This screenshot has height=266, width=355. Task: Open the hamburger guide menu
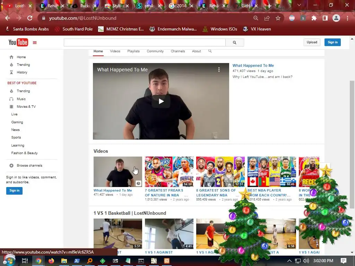tap(35, 43)
